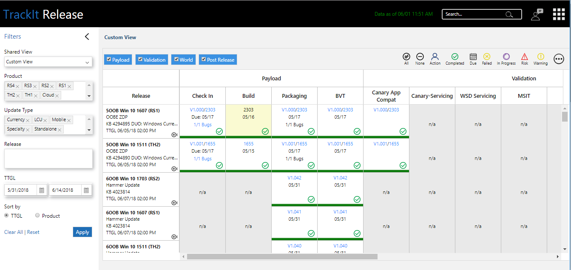Show items with In Progress status
This screenshot has height=270, width=571.
tap(506, 57)
